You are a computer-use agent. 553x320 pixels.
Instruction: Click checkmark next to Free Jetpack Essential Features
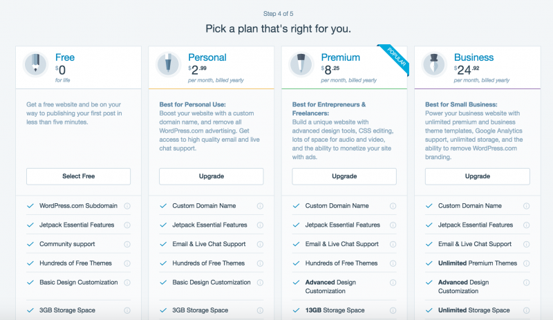tap(30, 225)
